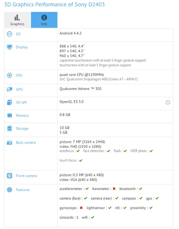Screen dimensions: 179x229
Task: Click the Features gear icon
Action: [x=10, y=190]
